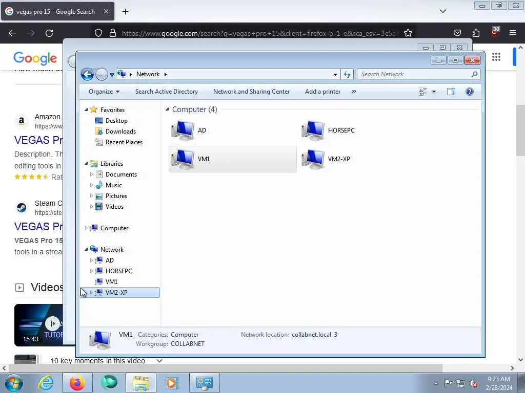
Task: Open the Windows Start button
Action: pyautogui.click(x=13, y=383)
